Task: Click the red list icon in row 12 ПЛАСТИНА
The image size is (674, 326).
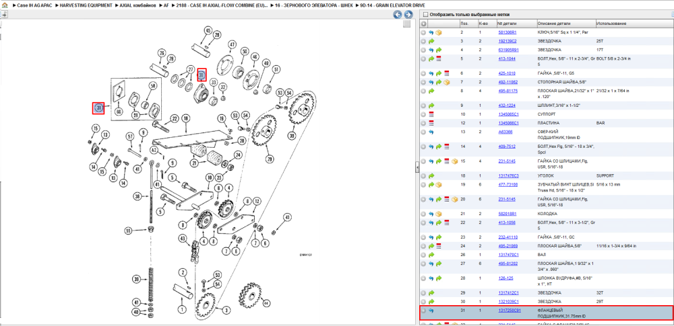Action: pos(431,123)
